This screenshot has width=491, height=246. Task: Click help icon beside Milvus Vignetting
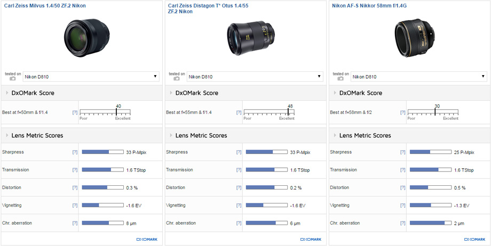pos(75,206)
